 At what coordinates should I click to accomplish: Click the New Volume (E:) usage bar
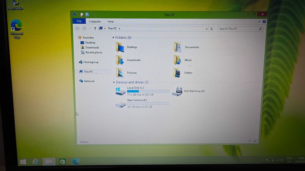tap(148, 104)
